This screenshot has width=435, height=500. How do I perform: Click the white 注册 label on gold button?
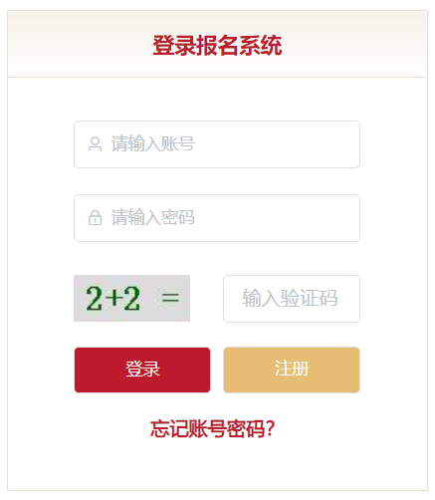pyautogui.click(x=292, y=369)
